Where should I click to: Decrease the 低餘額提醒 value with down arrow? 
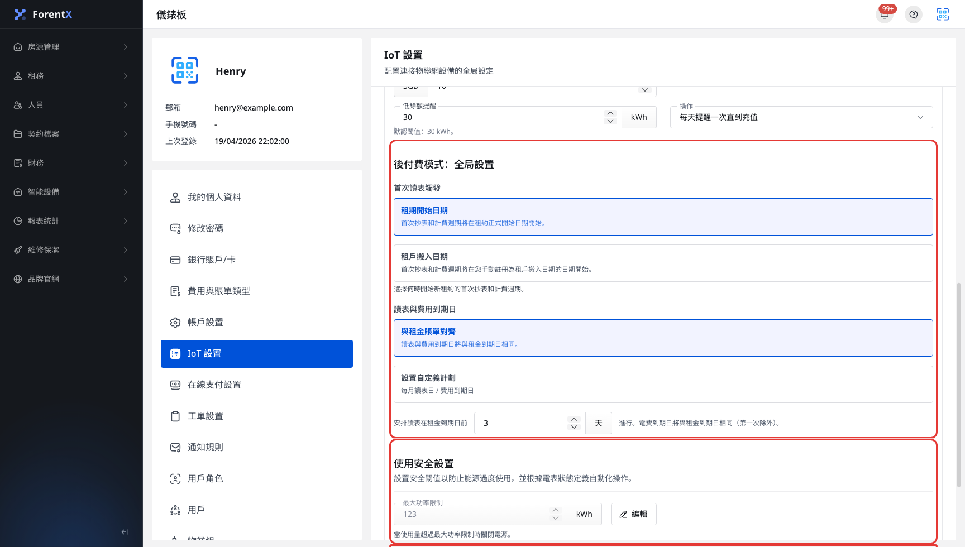[610, 121]
